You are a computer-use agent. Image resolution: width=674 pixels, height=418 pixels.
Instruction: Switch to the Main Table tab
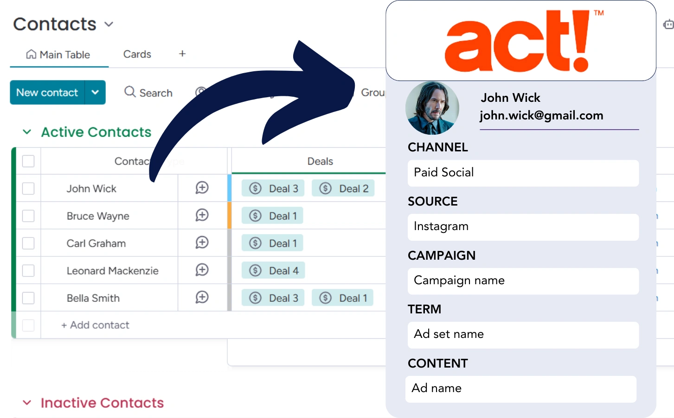[59, 55]
